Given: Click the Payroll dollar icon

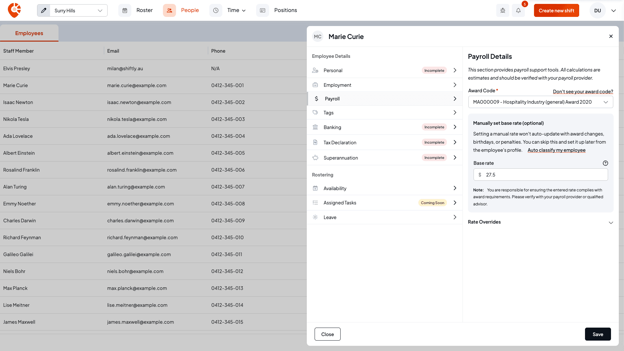Looking at the screenshot, I should pos(317,98).
